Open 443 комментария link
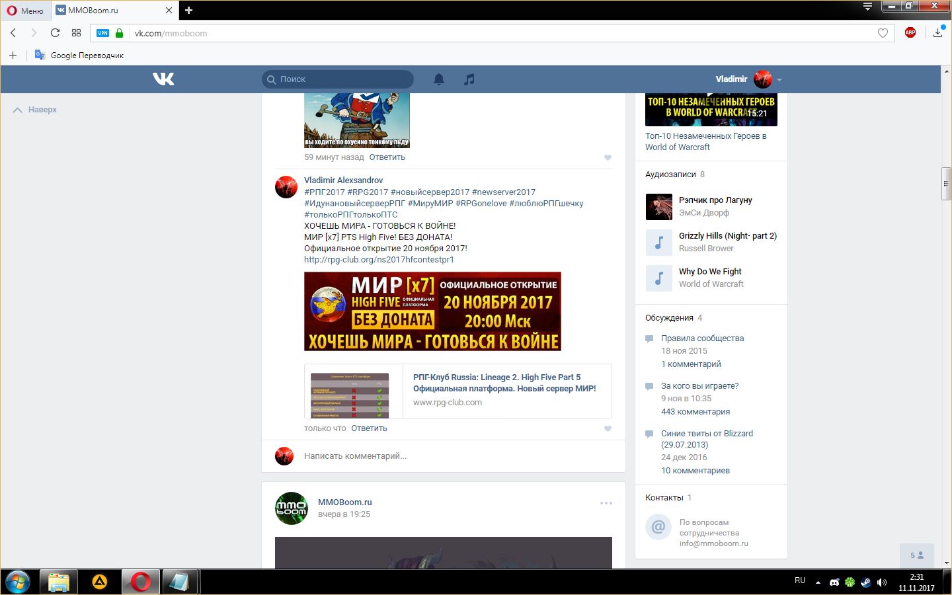 (695, 412)
